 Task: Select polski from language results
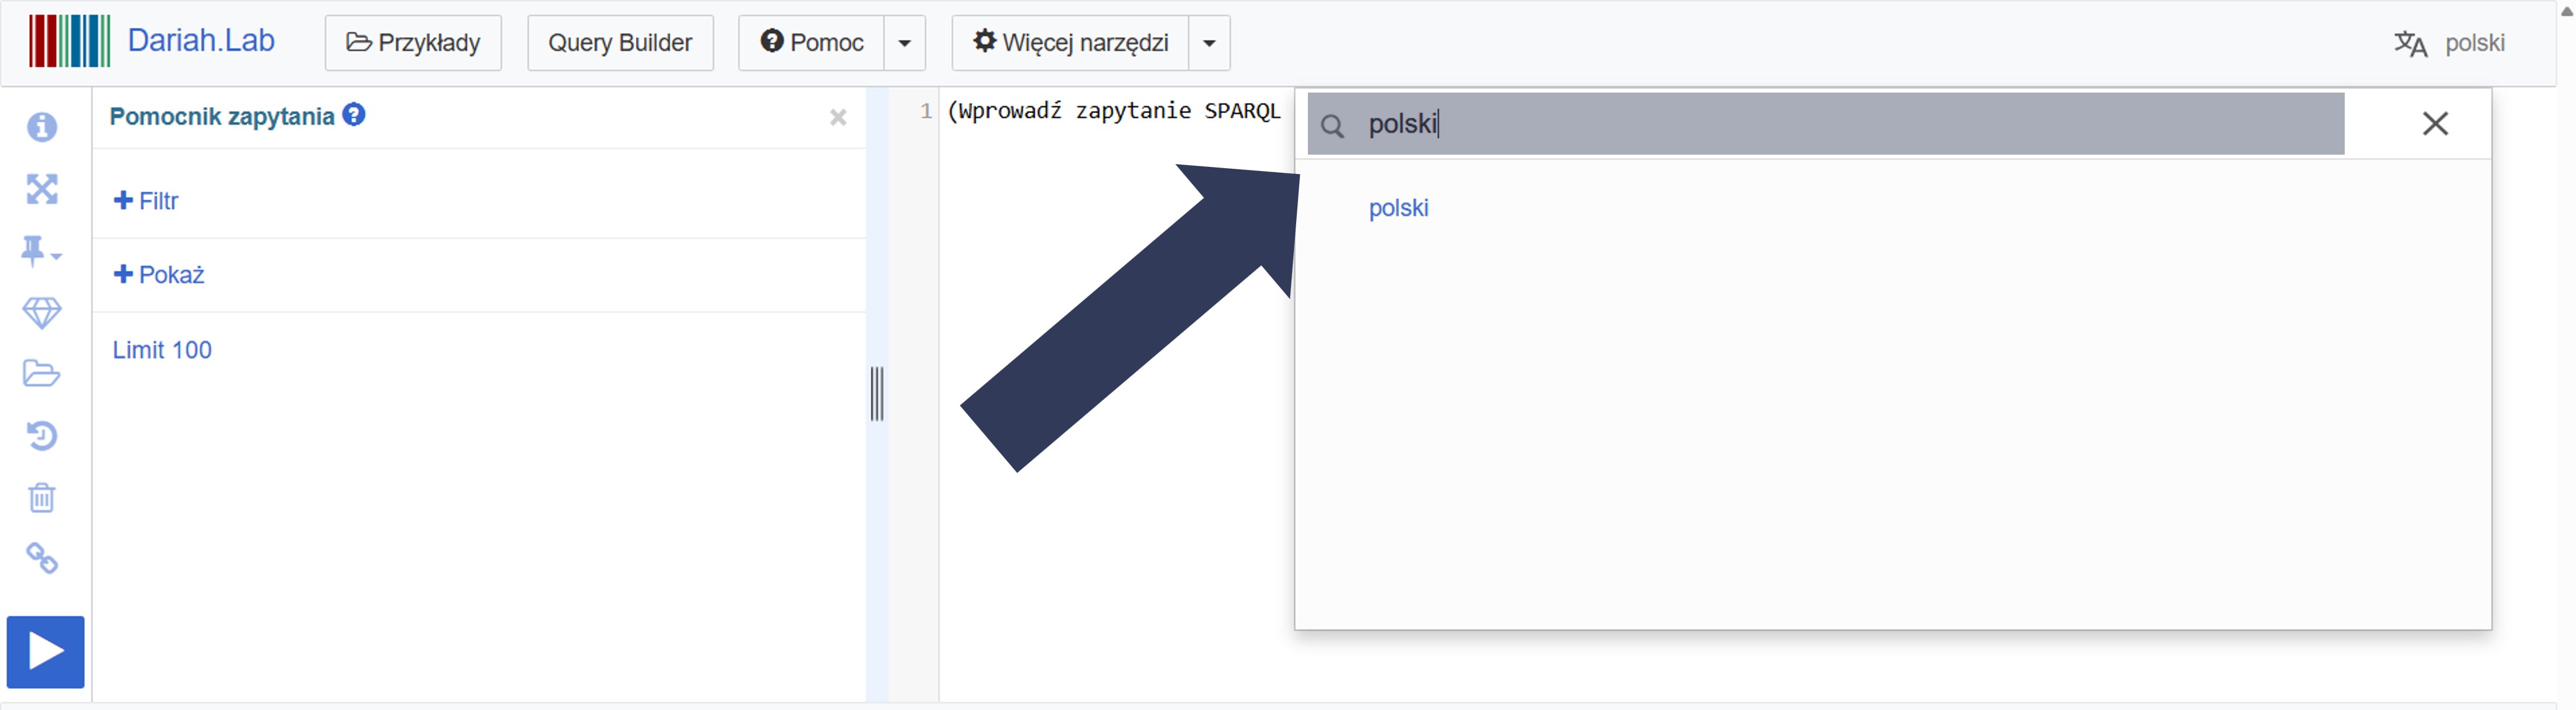pos(1398,208)
